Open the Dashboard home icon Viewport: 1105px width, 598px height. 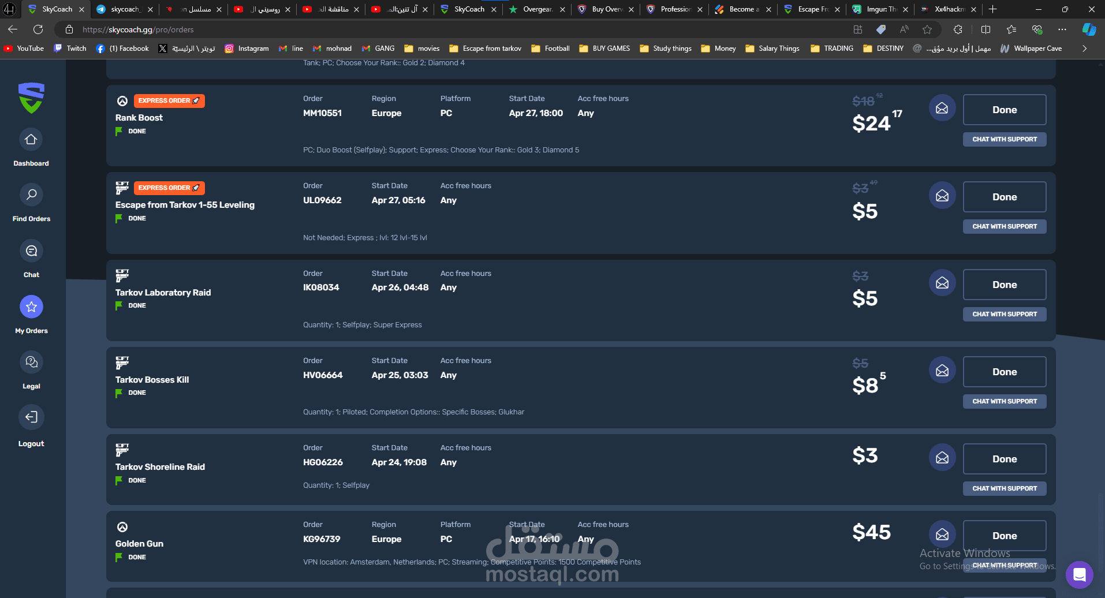(31, 140)
